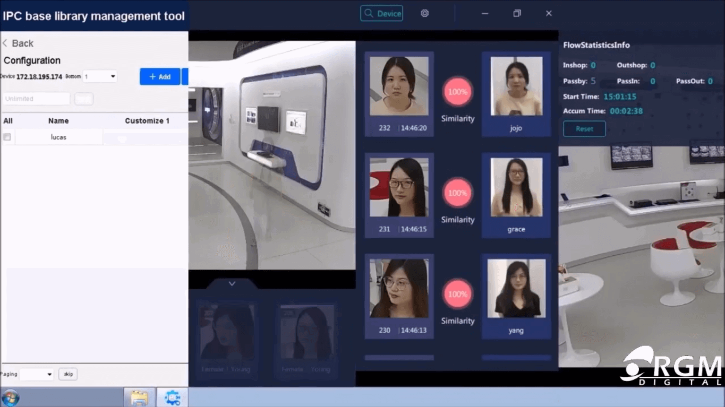Viewport: 725px width, 407px height.
Task: Click the 100% similarity badge for jojo match
Action: [457, 91]
